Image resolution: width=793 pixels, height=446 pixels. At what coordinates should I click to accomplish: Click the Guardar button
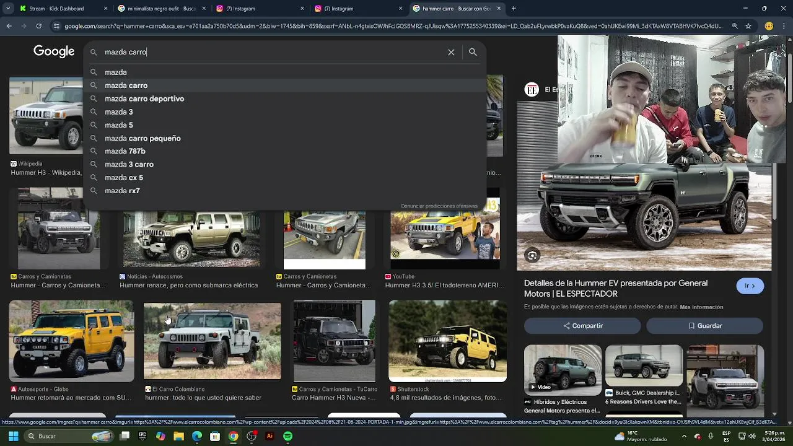tap(705, 326)
